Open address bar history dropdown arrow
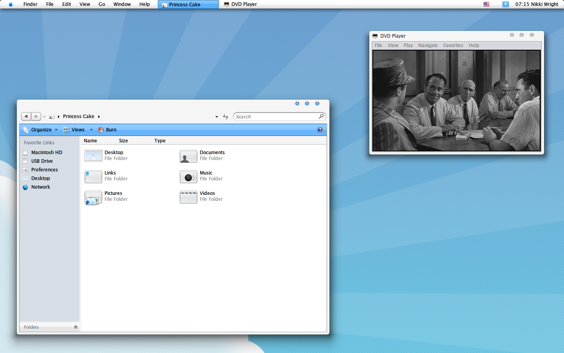 (x=217, y=117)
